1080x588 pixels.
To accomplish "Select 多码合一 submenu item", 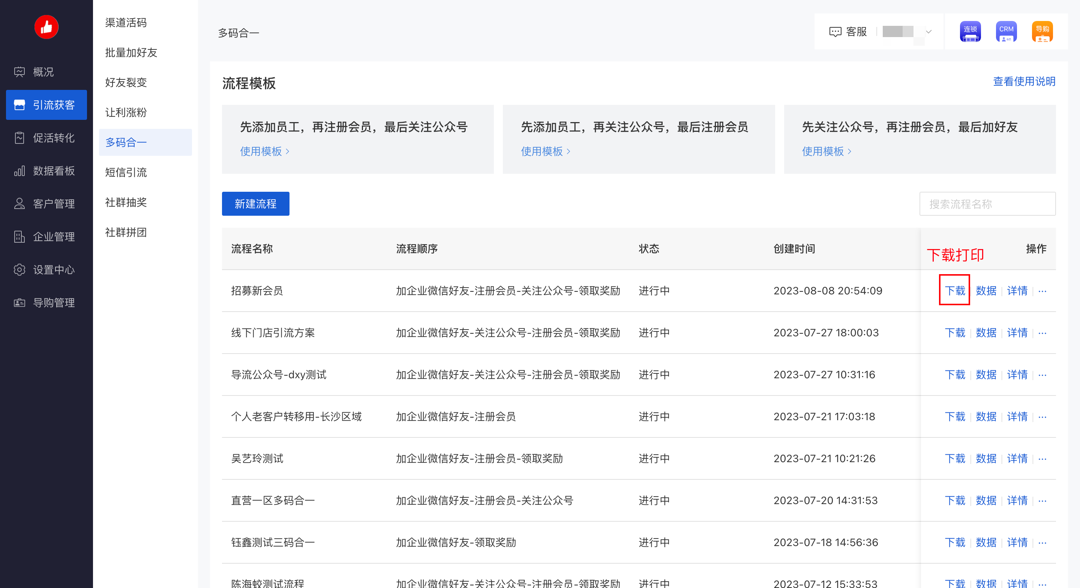I will click(145, 142).
